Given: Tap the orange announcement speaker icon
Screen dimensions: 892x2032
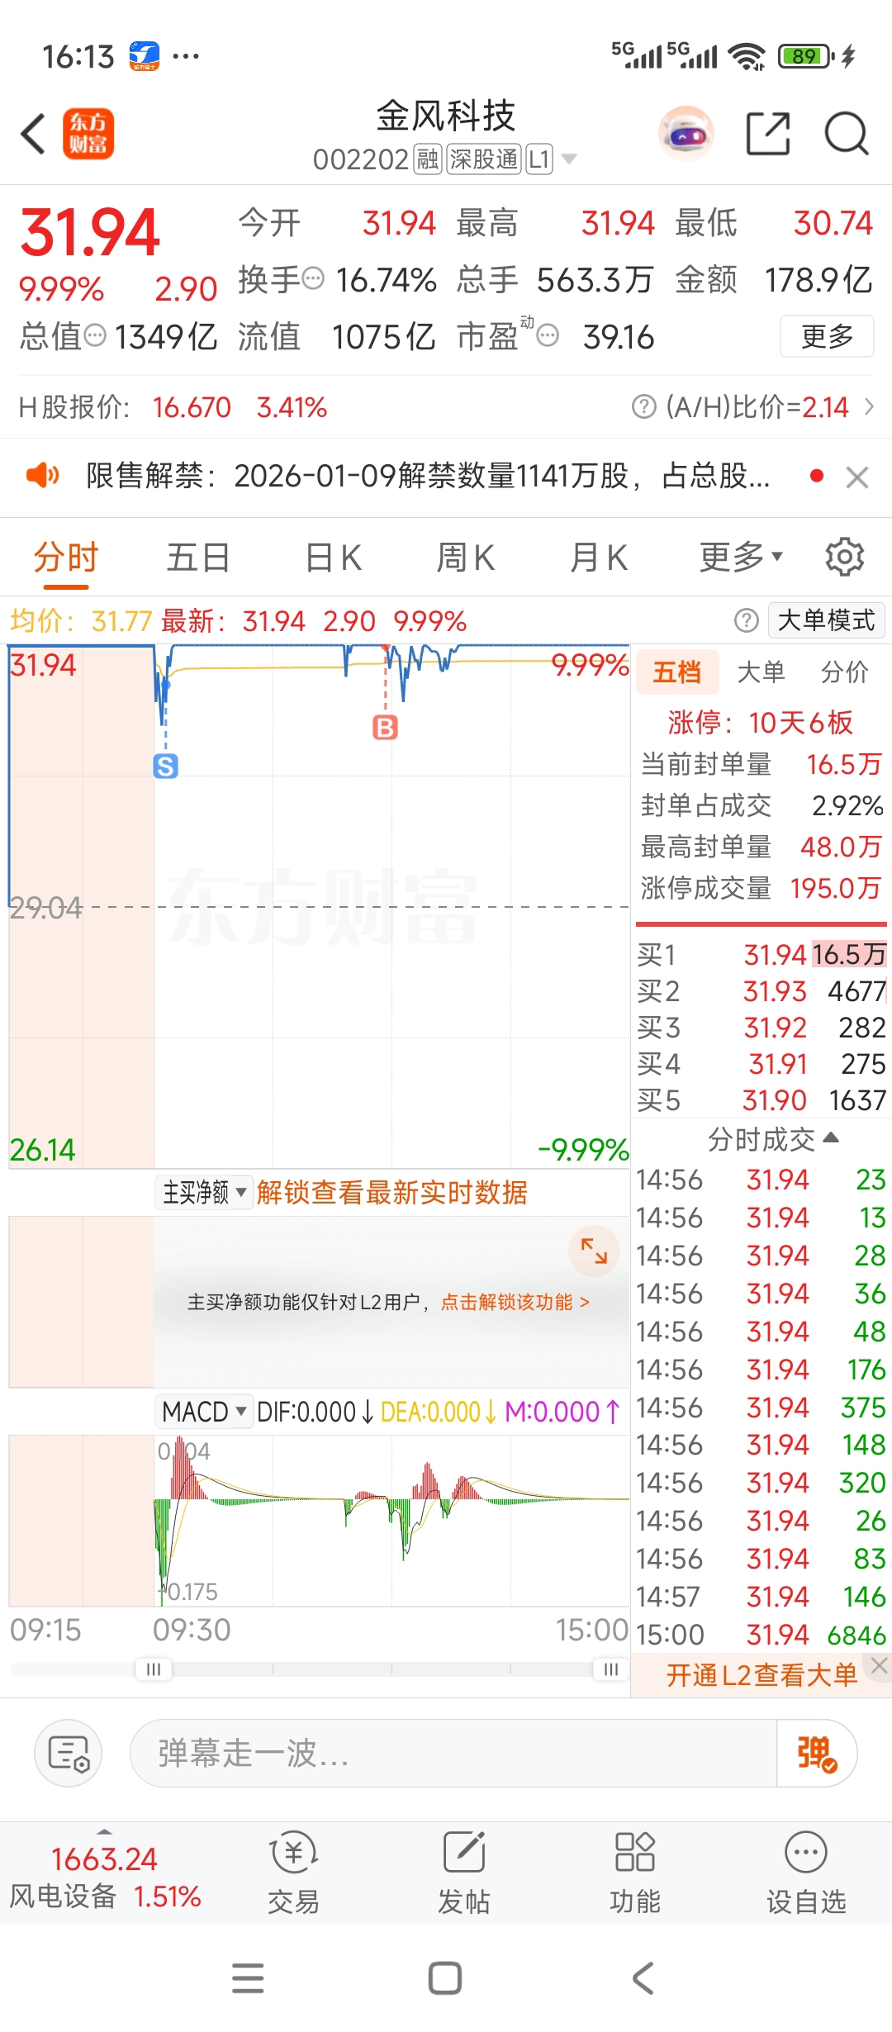Looking at the screenshot, I should pos(42,475).
